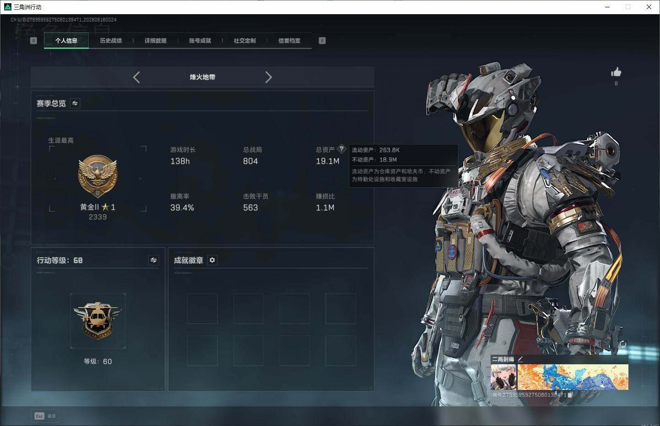The image size is (660, 426).
Task: Click the 等级: 60 label under badge
Action: click(x=97, y=362)
